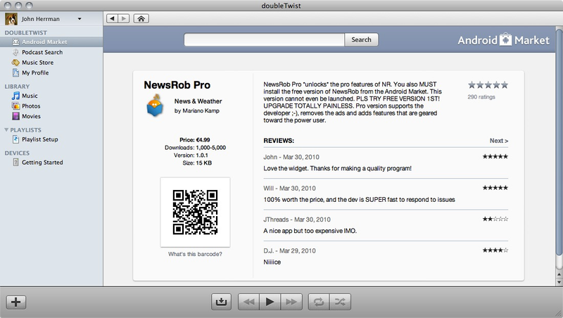Click the NewsRob Pro title
This screenshot has height=318, width=563.
point(177,85)
